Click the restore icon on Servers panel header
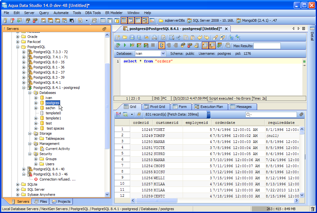The width and height of the screenshot is (317, 213). 104,29
